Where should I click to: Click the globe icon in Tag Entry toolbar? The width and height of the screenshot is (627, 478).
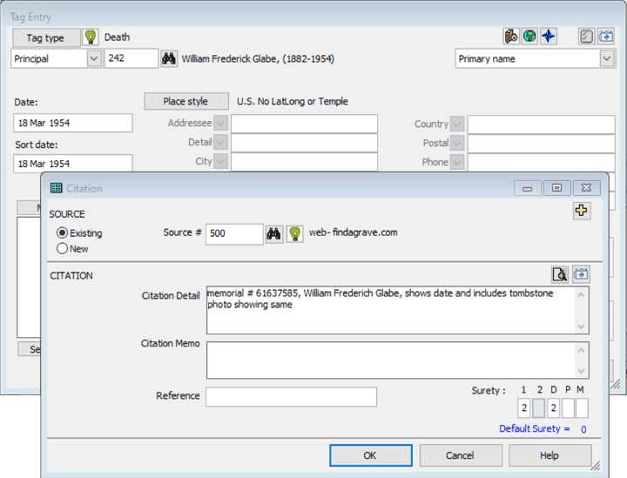point(529,37)
